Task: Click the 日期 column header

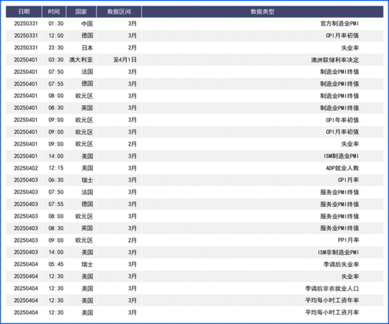Action: tap(24, 12)
